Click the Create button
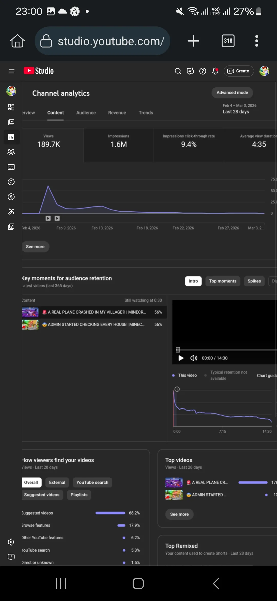The height and width of the screenshot is (601, 277). click(239, 71)
